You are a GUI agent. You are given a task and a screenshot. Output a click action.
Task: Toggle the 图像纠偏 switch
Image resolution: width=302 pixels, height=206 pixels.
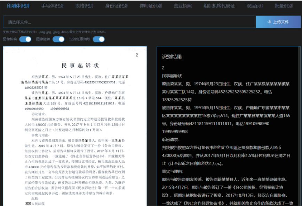(x=25, y=39)
